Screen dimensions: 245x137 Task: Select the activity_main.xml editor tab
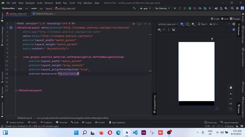[x=18, y=14]
